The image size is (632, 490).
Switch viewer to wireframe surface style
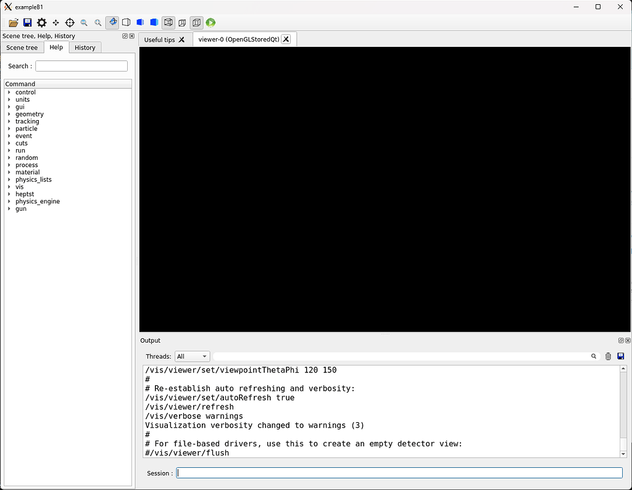pyautogui.click(x=168, y=22)
